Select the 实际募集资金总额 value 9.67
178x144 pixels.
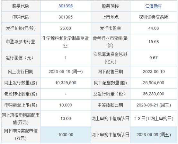[x=154, y=58]
